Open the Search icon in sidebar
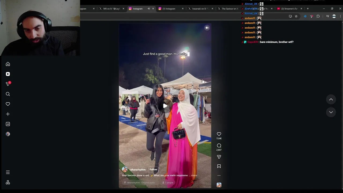Image resolution: width=343 pixels, height=193 pixels. [8, 94]
